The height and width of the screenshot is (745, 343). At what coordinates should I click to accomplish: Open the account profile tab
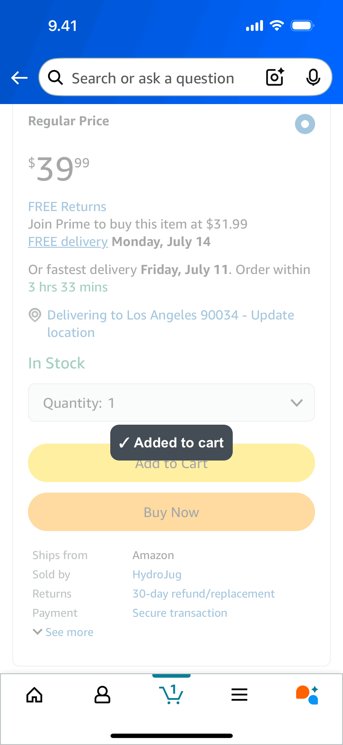pos(102,695)
